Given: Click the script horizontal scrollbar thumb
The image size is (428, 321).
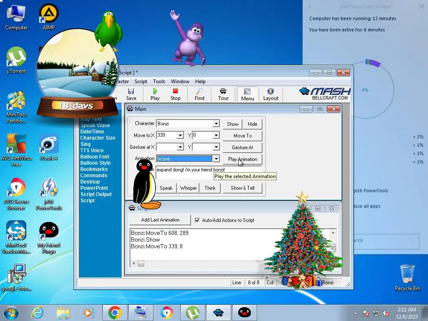Looking at the screenshot, I should pyautogui.click(x=141, y=263).
